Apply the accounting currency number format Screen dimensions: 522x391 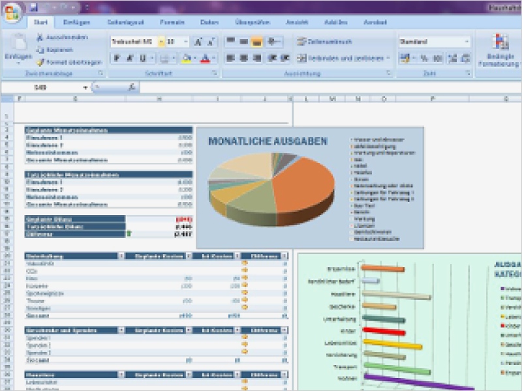(x=405, y=59)
